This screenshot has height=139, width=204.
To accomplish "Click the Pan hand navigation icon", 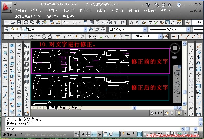I will pyautogui.click(x=177, y=84).
